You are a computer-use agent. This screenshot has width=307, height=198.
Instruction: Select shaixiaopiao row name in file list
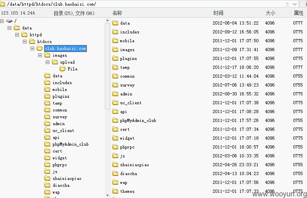[x=135, y=165]
